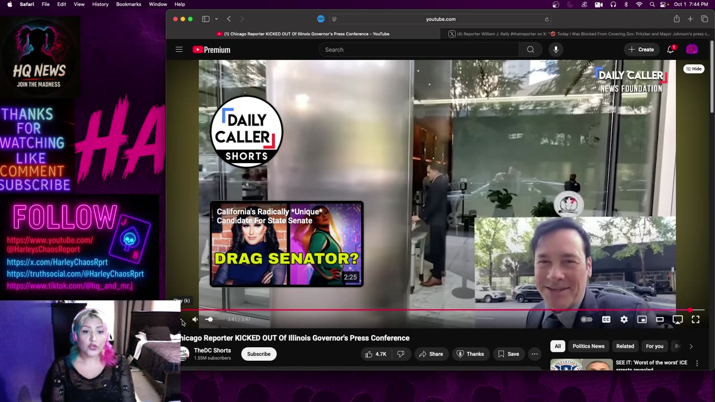The width and height of the screenshot is (715, 402).
Task: Open Daily Caller Shorts circular end-screen logo
Action: (246, 132)
